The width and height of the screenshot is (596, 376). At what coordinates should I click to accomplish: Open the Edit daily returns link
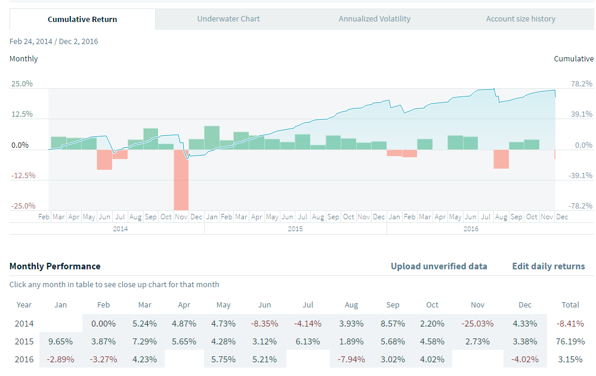548,266
